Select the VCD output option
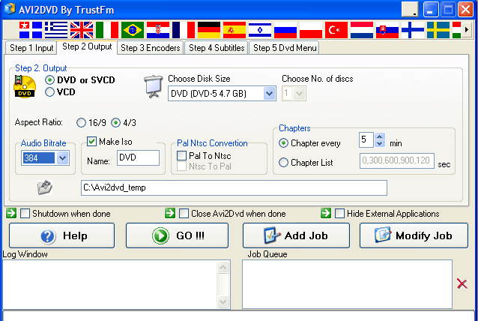 (49, 91)
